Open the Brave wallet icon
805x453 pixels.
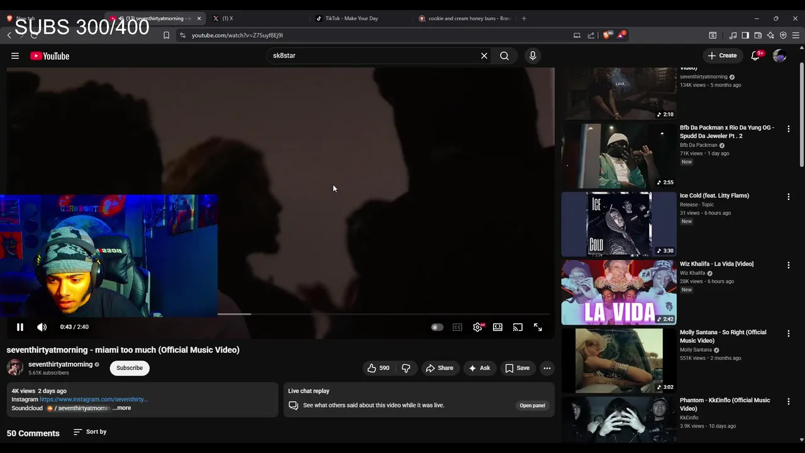(x=758, y=36)
